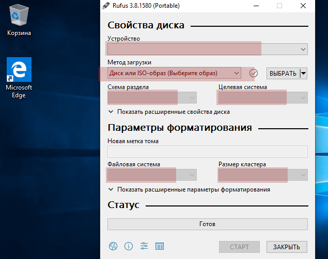This screenshot has height=259, width=328.
Task: Open the Метод загрузки boot selection dropdown
Action: point(174,73)
